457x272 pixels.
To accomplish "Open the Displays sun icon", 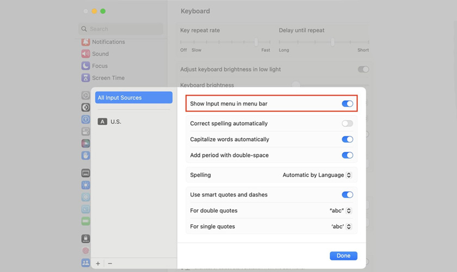I will pyautogui.click(x=85, y=185).
